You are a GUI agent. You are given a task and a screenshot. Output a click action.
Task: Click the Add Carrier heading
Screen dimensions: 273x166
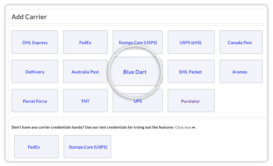tap(29, 17)
